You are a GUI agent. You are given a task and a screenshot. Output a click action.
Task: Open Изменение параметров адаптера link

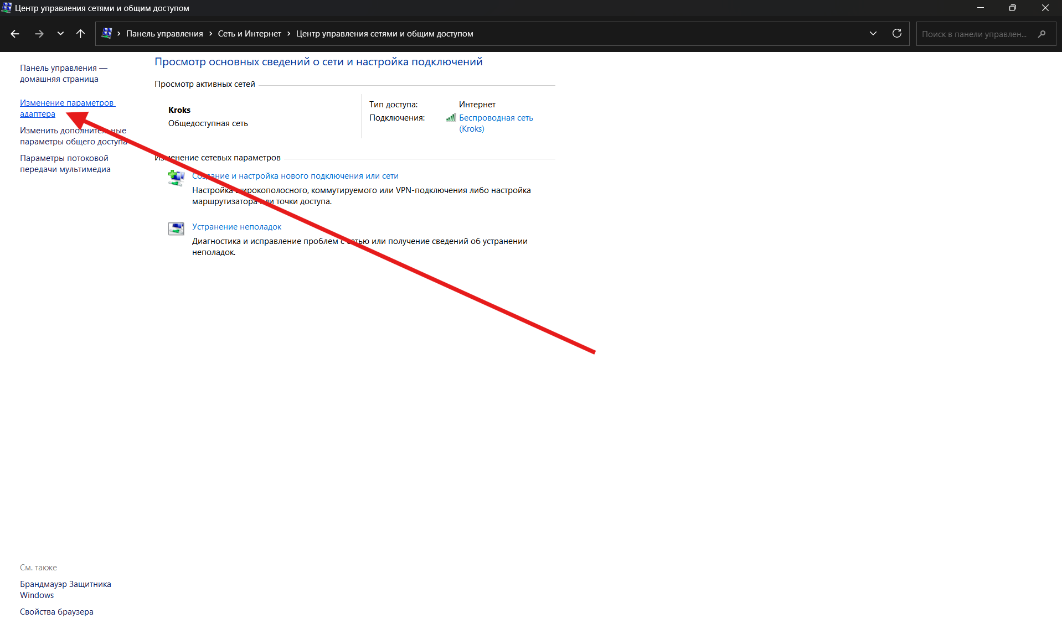66,103
